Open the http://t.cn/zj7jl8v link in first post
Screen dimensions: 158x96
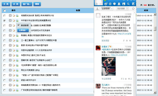[x=124, y=34]
